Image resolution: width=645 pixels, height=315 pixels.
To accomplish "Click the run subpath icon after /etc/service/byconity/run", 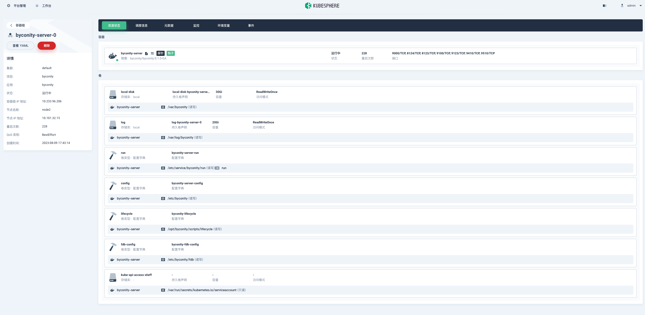I will pyautogui.click(x=217, y=168).
